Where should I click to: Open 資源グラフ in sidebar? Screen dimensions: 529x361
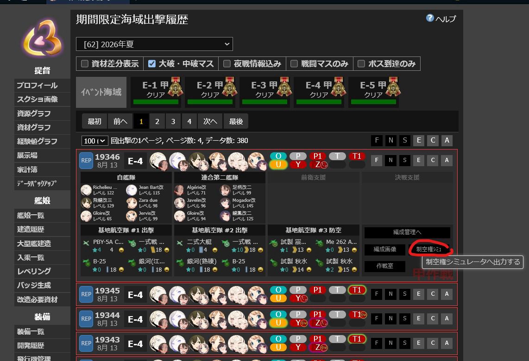tap(42, 113)
